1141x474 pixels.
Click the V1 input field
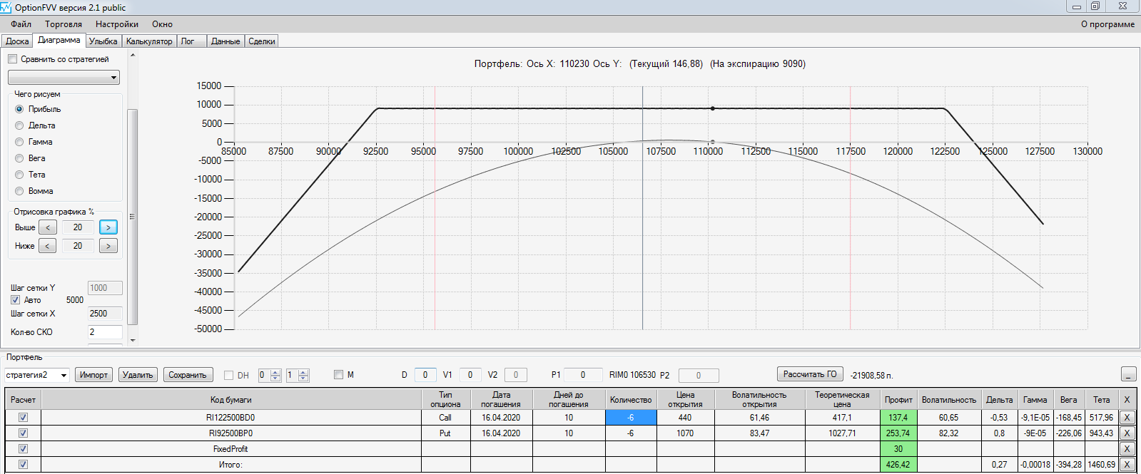point(470,375)
